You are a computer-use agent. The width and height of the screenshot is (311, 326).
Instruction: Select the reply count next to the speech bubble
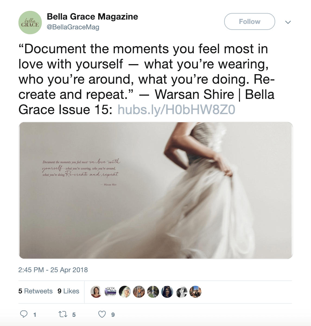[35, 314]
